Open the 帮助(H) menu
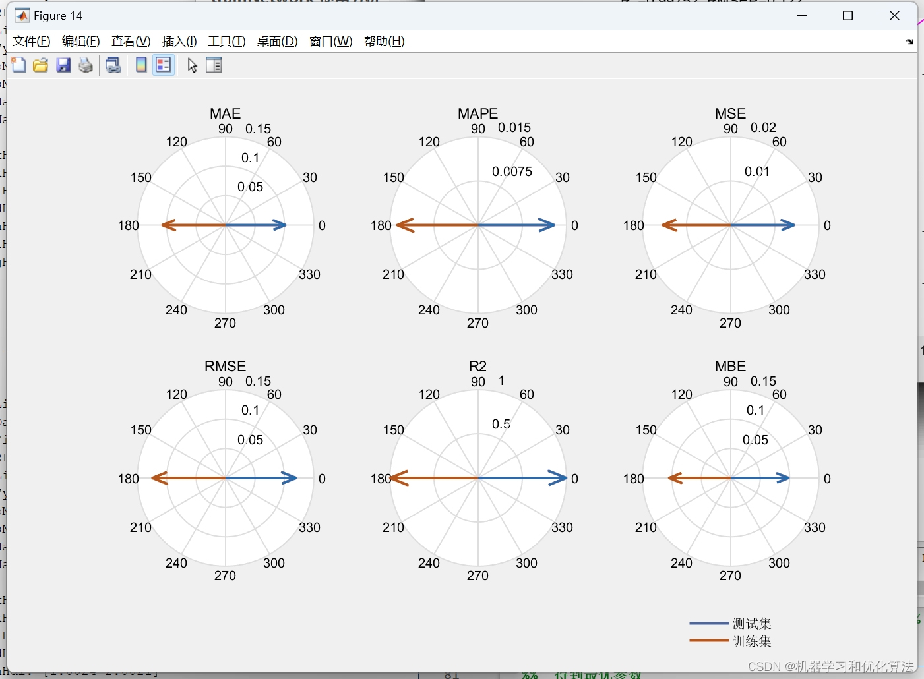The width and height of the screenshot is (924, 679). 385,41
